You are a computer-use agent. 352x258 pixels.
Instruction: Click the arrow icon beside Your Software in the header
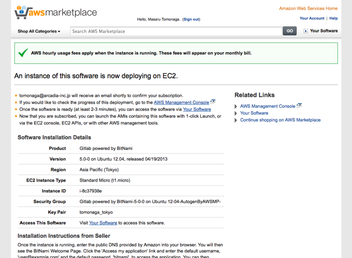[x=306, y=31]
